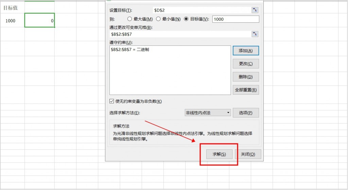Click the 添加(A) button
Image resolution: width=348 pixels, height=190 pixels.
pos(246,51)
